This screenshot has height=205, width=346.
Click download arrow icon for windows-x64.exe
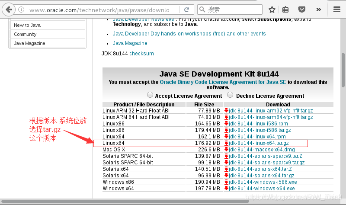pos(226,189)
